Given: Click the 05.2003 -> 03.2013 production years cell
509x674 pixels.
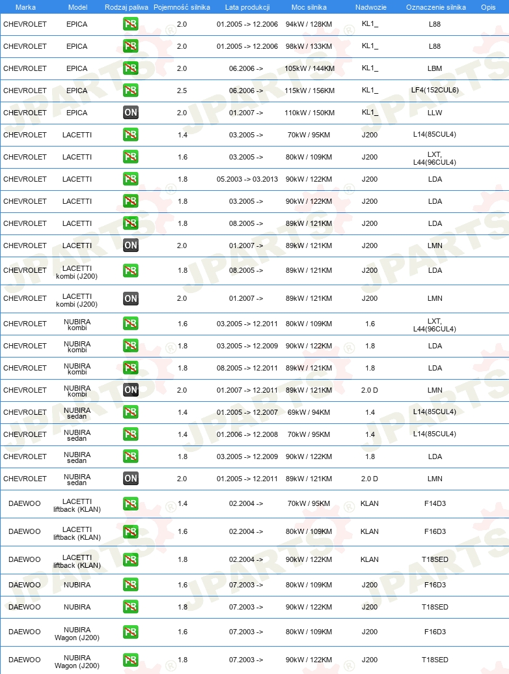Looking at the screenshot, I should pyautogui.click(x=247, y=179).
